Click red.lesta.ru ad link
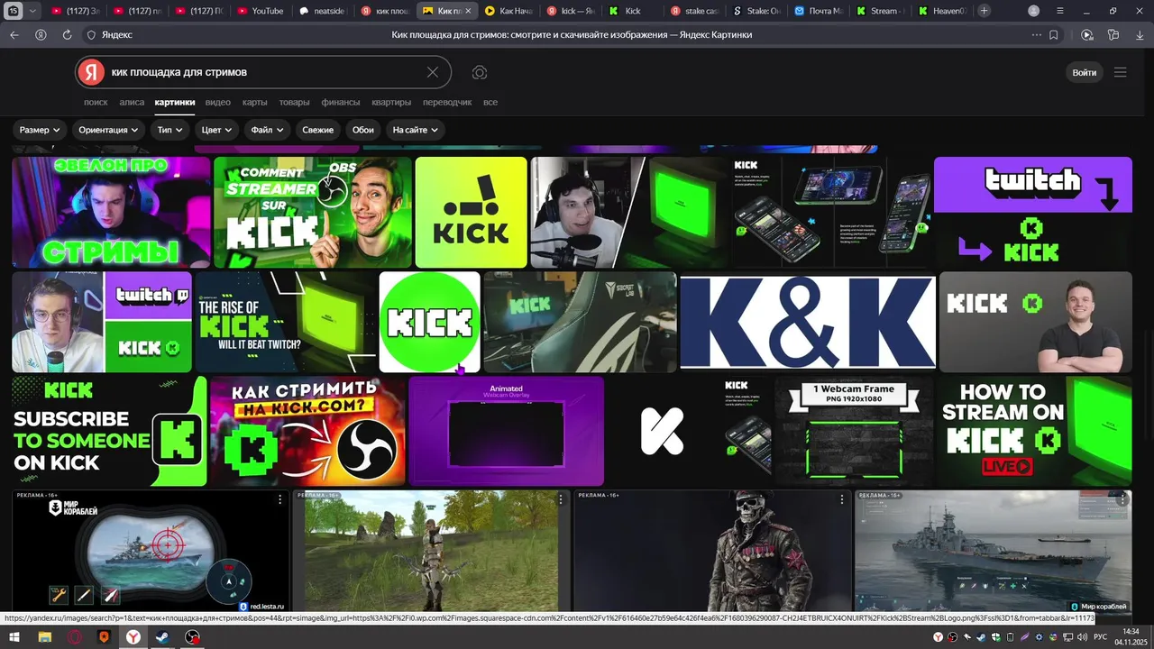Screen dimensions: 1154x649 261,607
